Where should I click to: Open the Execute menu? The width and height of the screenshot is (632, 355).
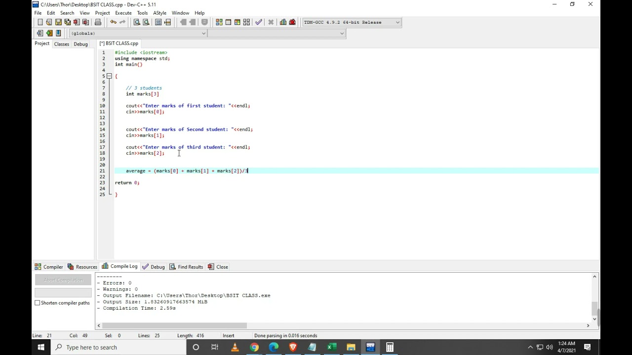click(x=123, y=13)
